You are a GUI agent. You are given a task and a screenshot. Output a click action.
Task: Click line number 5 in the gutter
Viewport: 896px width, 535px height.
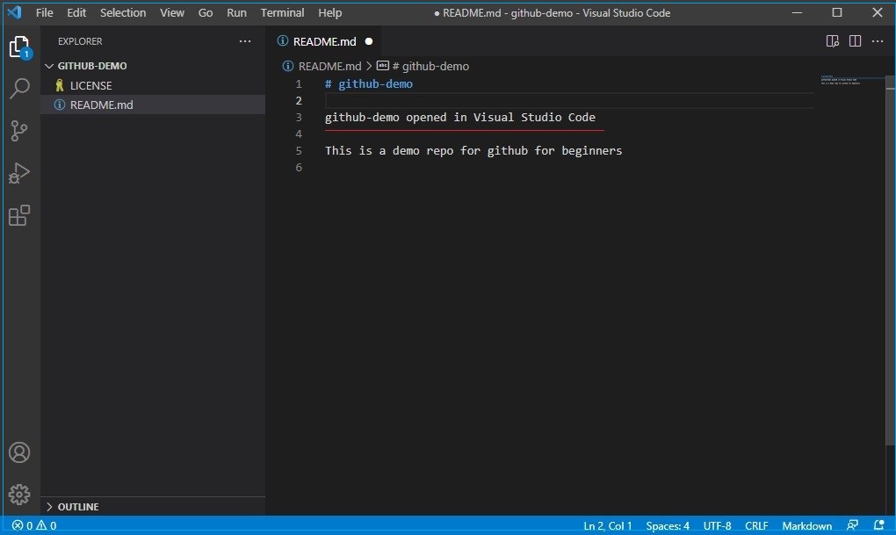299,151
